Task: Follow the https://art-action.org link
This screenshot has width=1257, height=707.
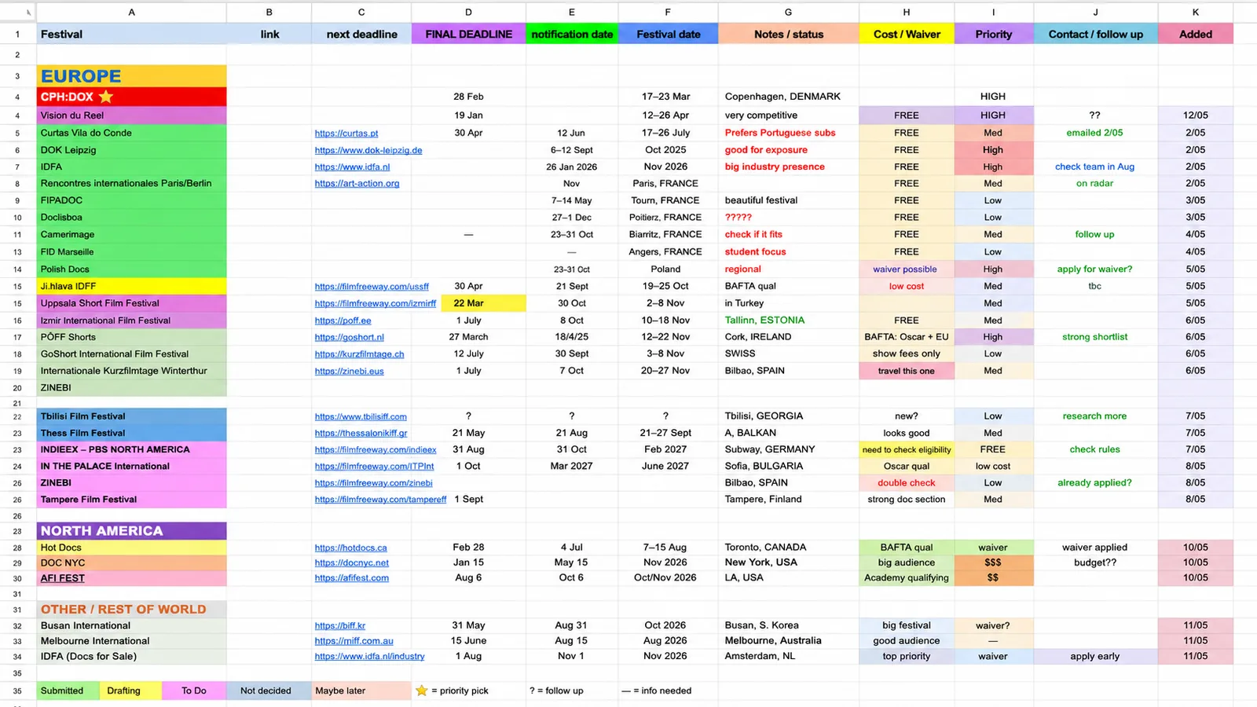Action: [x=357, y=184]
